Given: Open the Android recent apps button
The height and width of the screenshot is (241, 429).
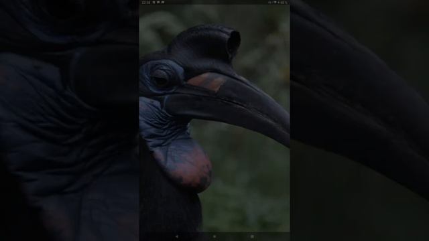Looking at the screenshot, I should [252, 236].
